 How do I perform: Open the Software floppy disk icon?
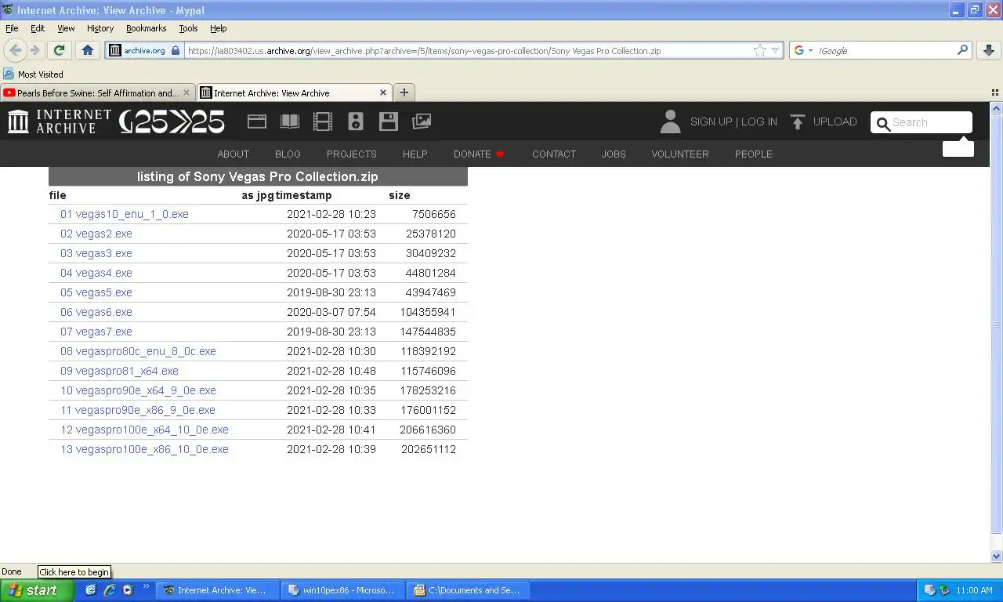pyautogui.click(x=389, y=121)
